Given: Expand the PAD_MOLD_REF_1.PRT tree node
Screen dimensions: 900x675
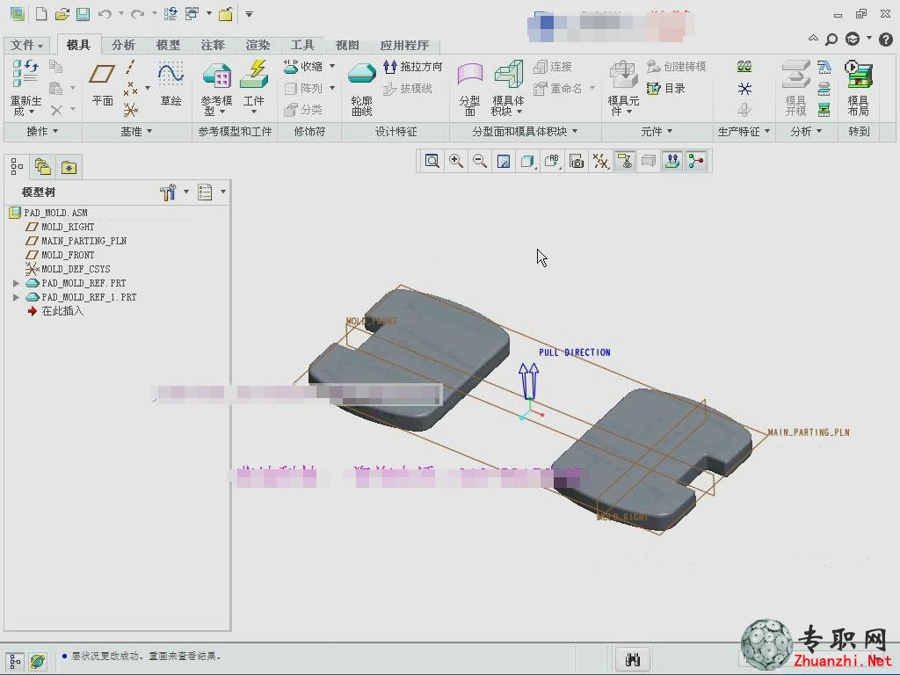Looking at the screenshot, I should click(16, 297).
